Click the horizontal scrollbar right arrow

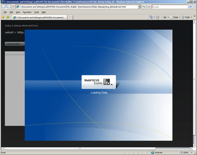click(x=191, y=149)
